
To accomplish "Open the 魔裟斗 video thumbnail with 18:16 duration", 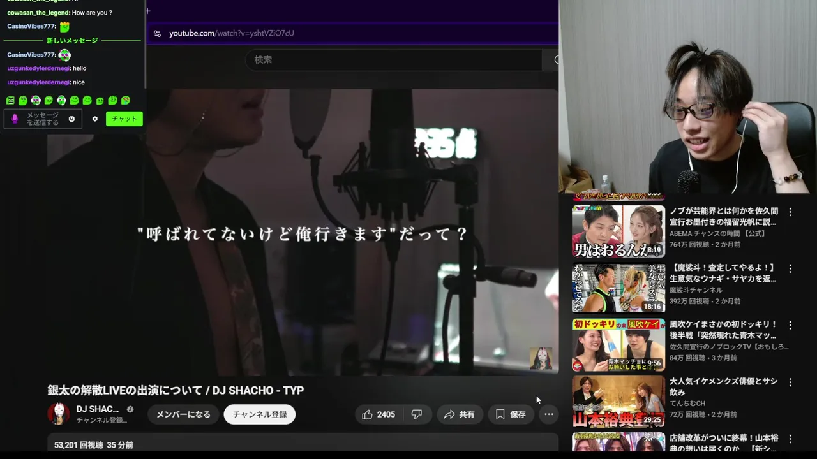I will [618, 288].
